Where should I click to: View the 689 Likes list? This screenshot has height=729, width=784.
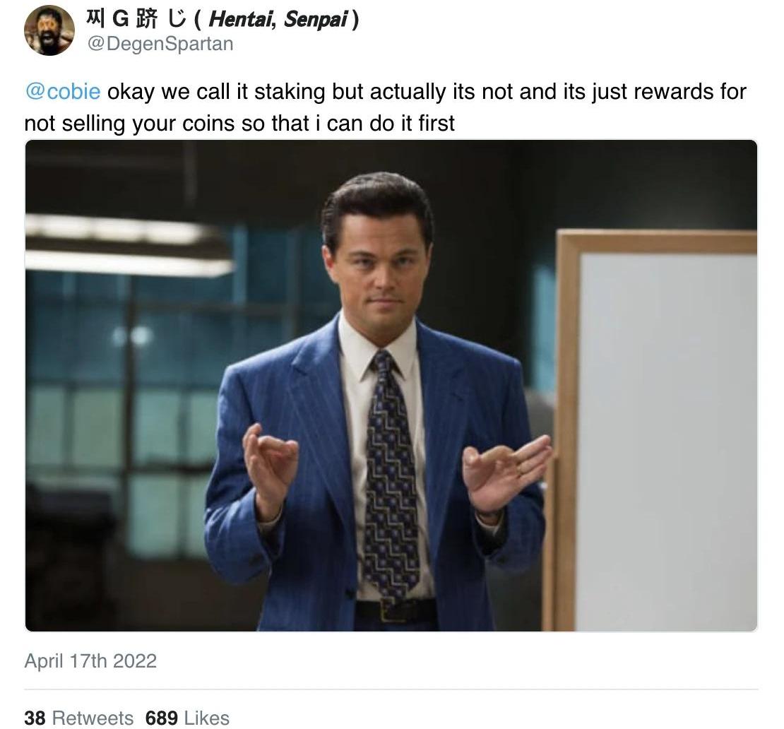187,718
